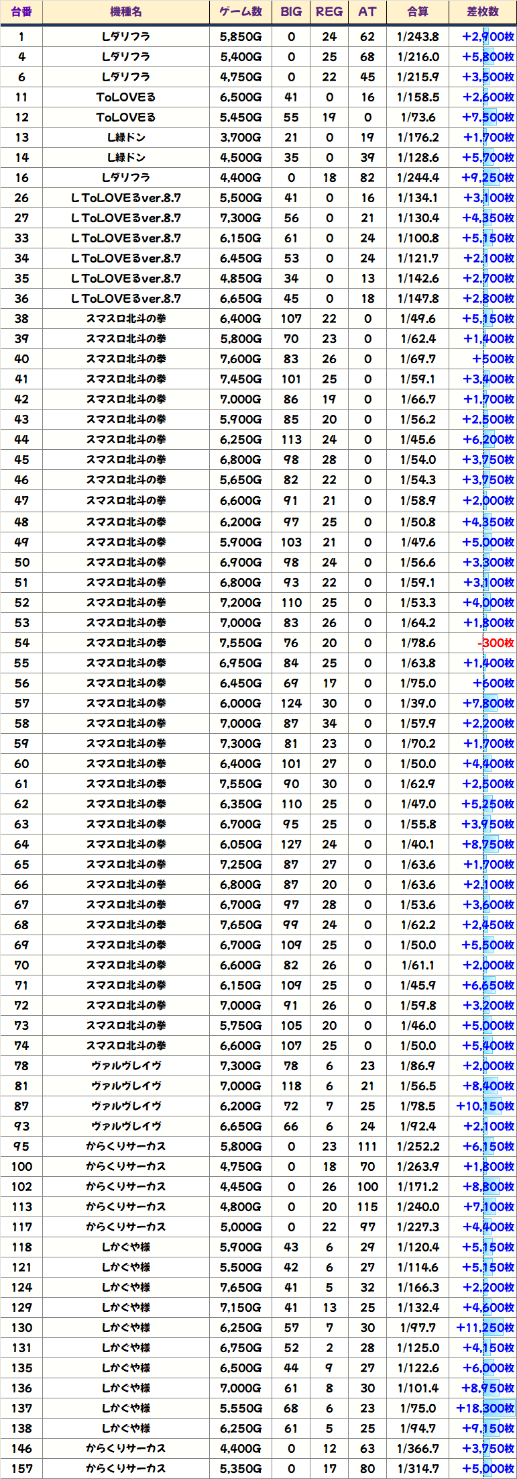Select AT count 13 for machine 35
The width and height of the screenshot is (517, 1479).
point(367,278)
